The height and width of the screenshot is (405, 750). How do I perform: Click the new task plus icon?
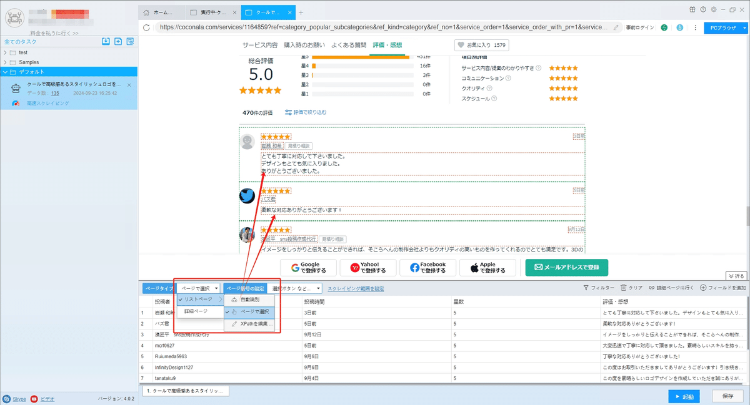pyautogui.click(x=118, y=41)
